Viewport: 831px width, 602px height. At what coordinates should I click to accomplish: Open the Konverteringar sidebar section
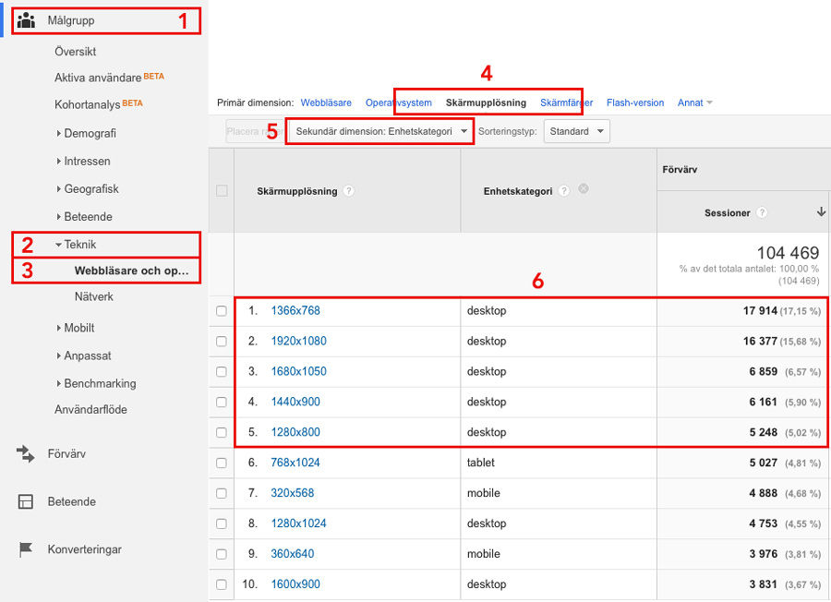point(85,549)
